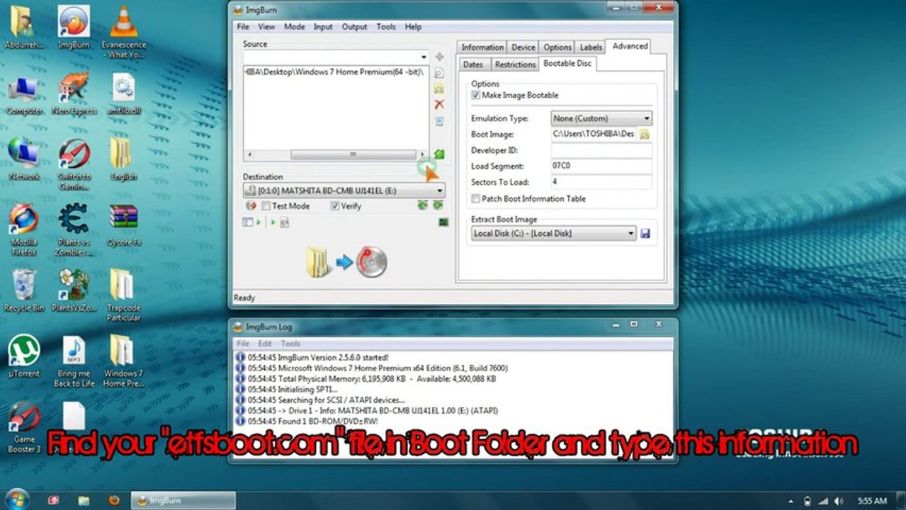The height and width of the screenshot is (510, 906).
Task: Open the ImgBurn desktop shortcut
Action: [x=74, y=27]
